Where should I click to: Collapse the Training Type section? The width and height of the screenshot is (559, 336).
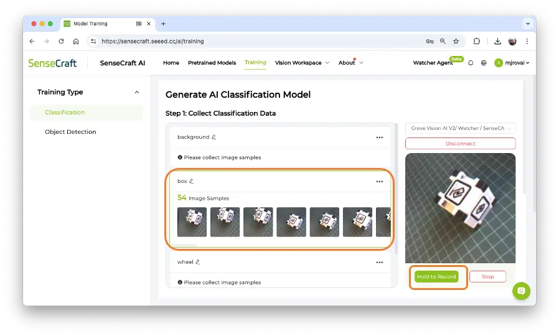pos(137,92)
